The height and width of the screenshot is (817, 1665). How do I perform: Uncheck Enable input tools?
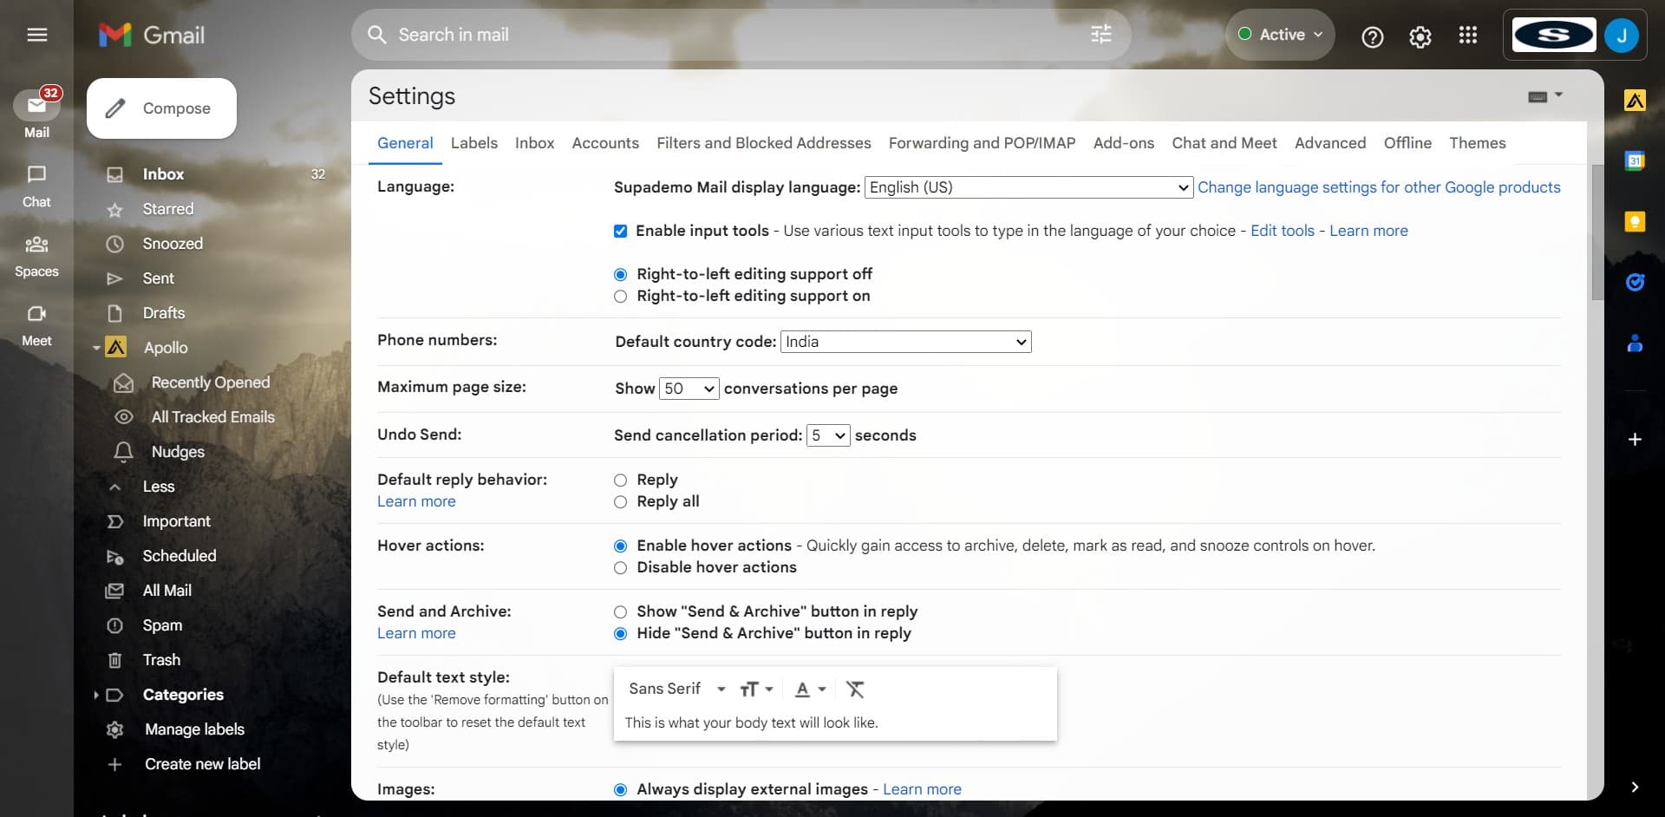[x=619, y=231]
